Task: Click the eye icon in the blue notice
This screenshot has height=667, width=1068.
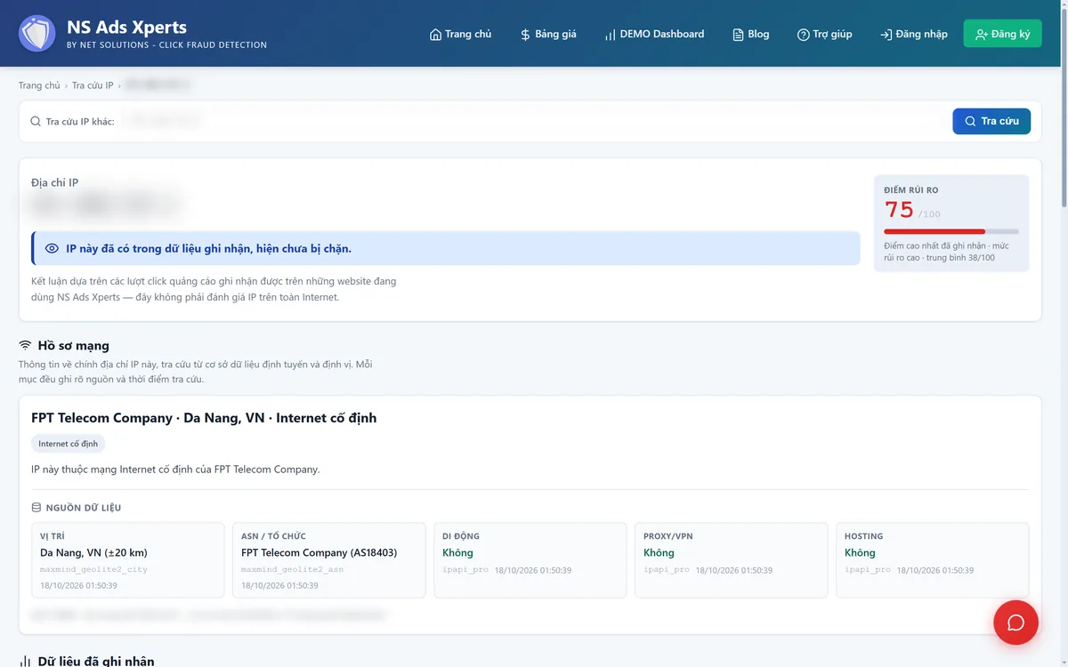Action: pyautogui.click(x=52, y=249)
